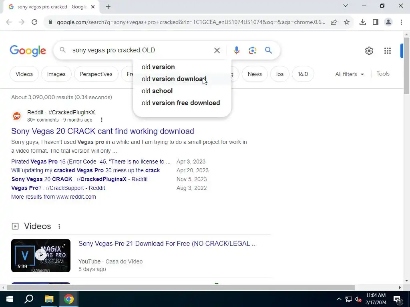Close the 'sony vegas pro cracked' tab
The width and height of the screenshot is (410, 307).
pos(93,7)
